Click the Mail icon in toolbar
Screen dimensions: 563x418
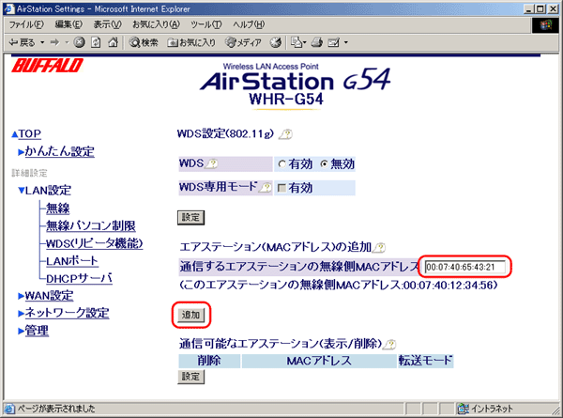point(297,42)
